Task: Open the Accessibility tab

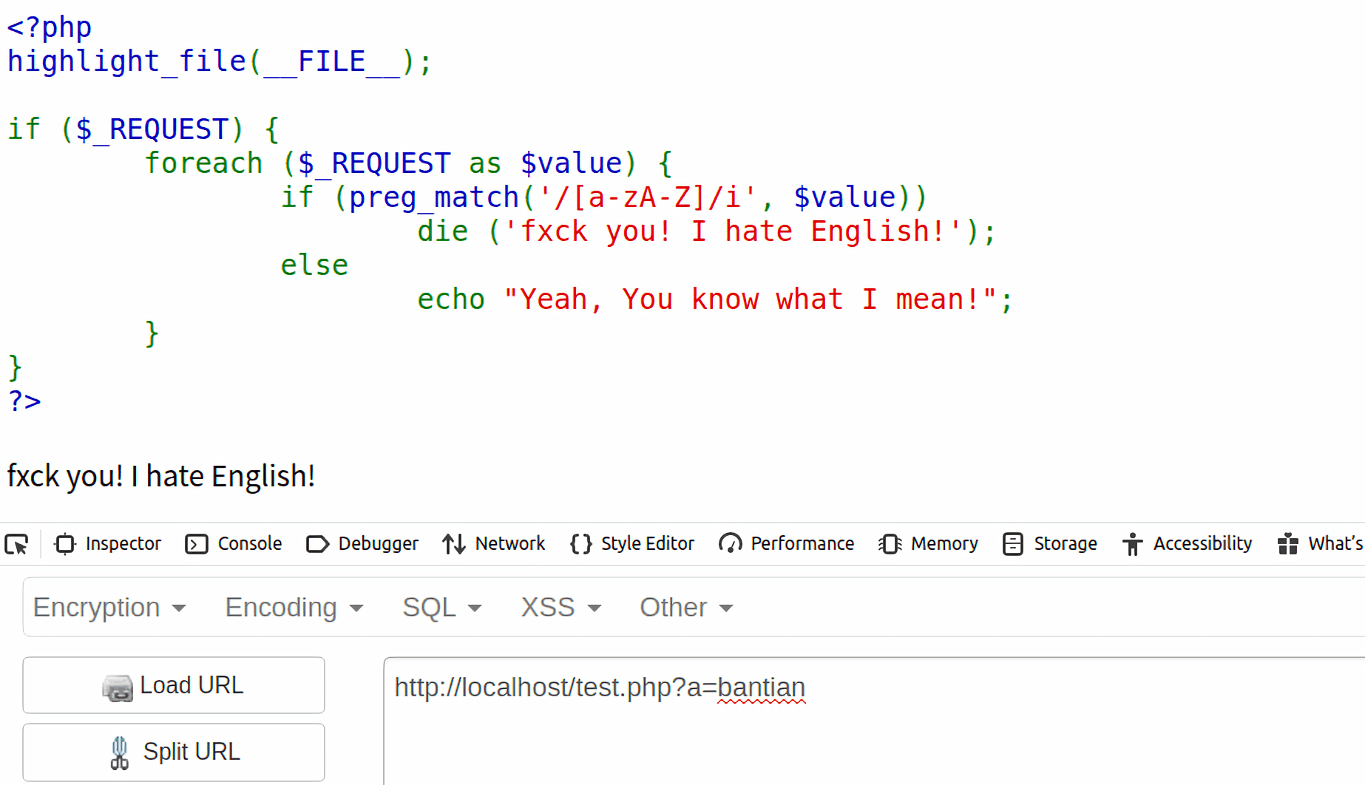Action: point(1188,544)
